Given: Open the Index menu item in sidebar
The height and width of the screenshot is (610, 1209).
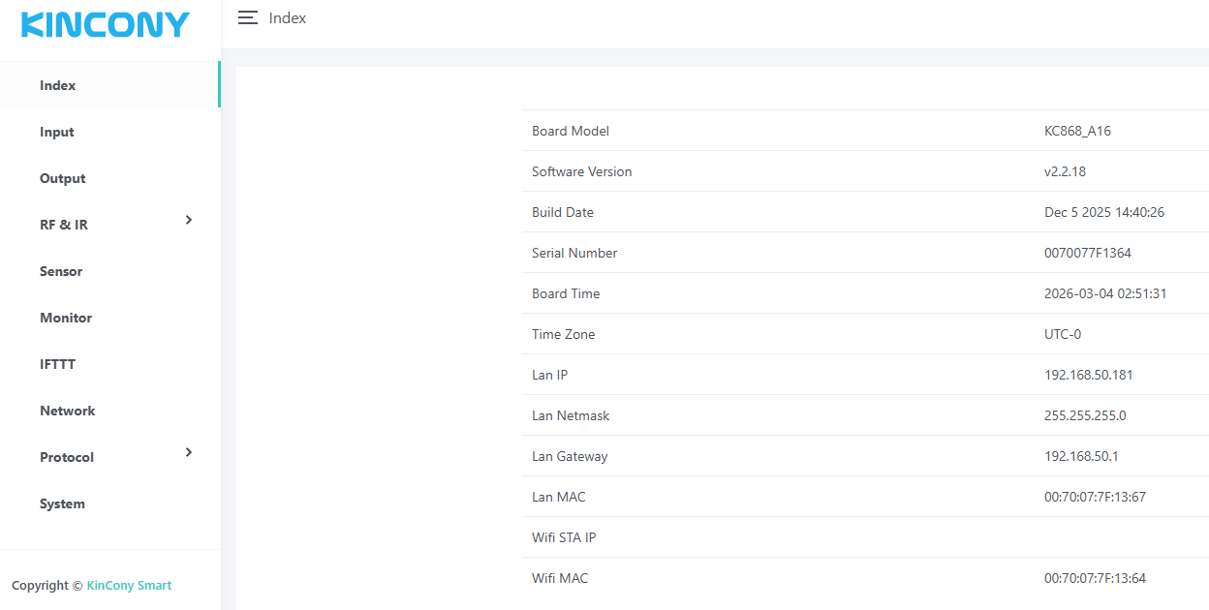Looking at the screenshot, I should click(x=58, y=85).
